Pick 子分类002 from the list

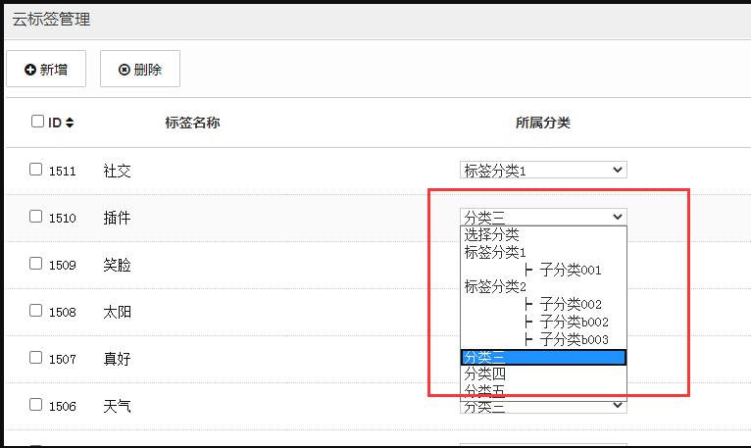pos(543,304)
